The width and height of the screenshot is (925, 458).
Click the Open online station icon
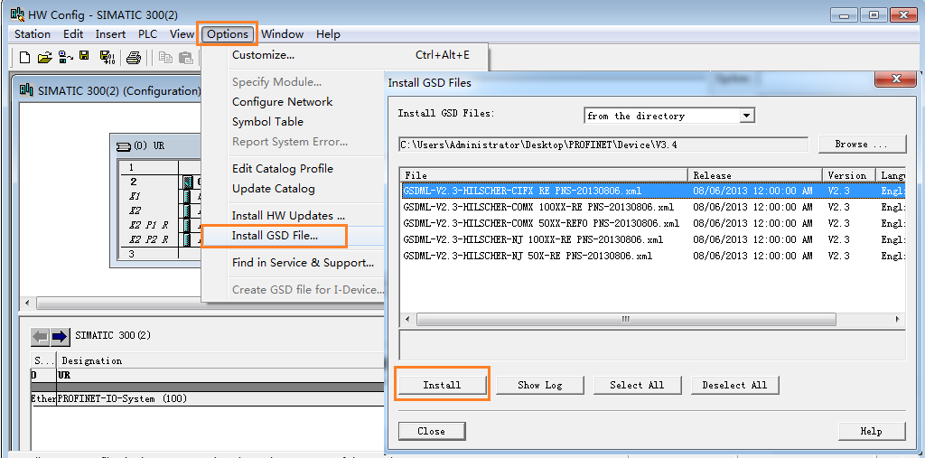coord(65,57)
